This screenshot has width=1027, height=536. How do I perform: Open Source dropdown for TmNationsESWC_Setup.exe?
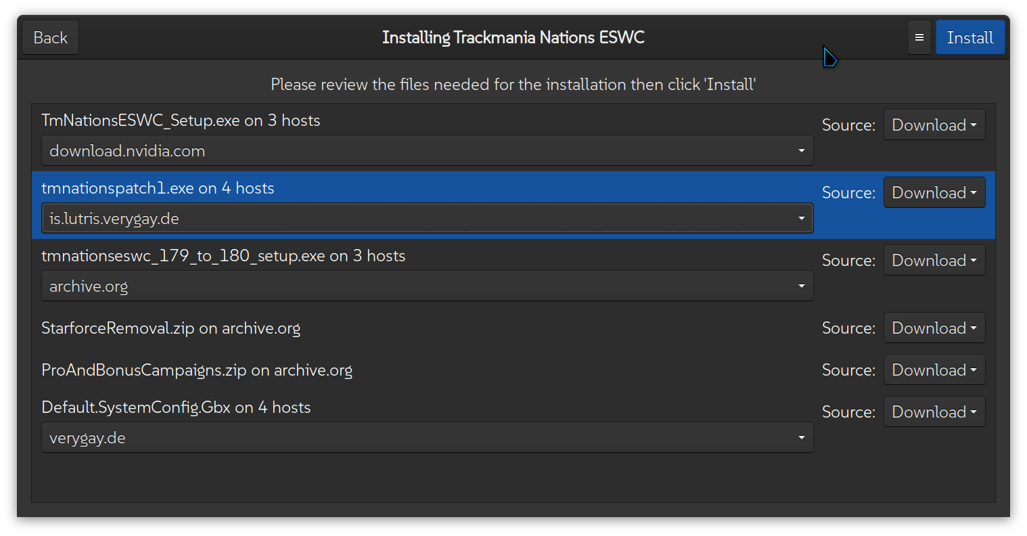tap(934, 125)
